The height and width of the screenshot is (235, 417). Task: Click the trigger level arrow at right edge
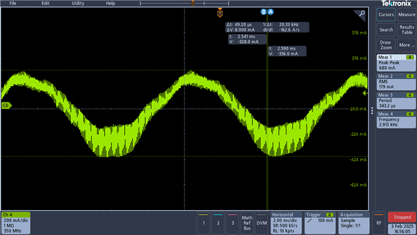click(365, 93)
